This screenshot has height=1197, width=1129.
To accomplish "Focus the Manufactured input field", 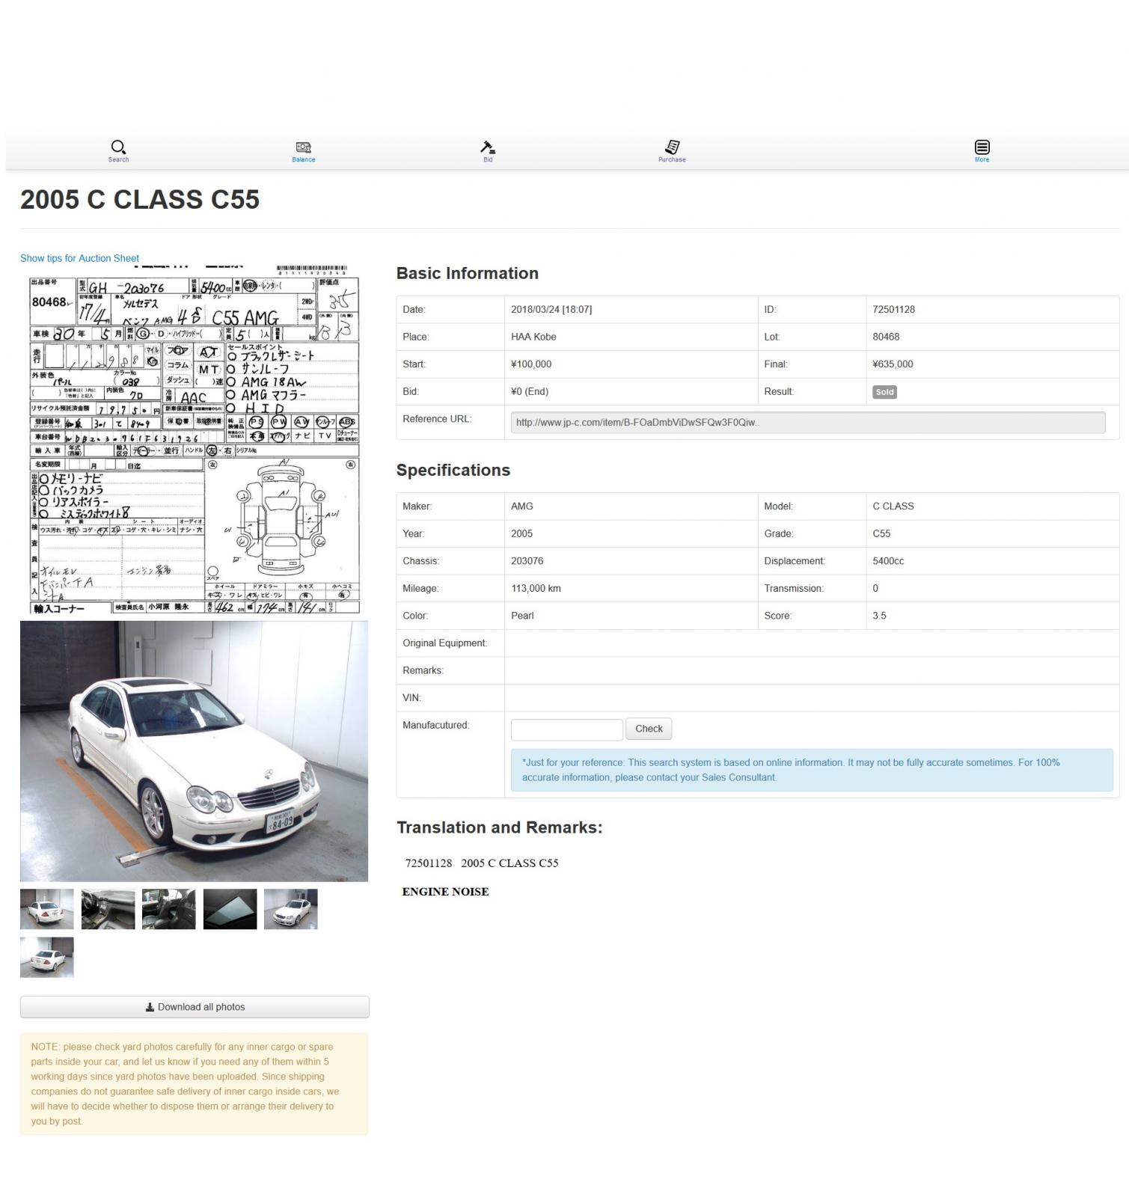I will 566,729.
